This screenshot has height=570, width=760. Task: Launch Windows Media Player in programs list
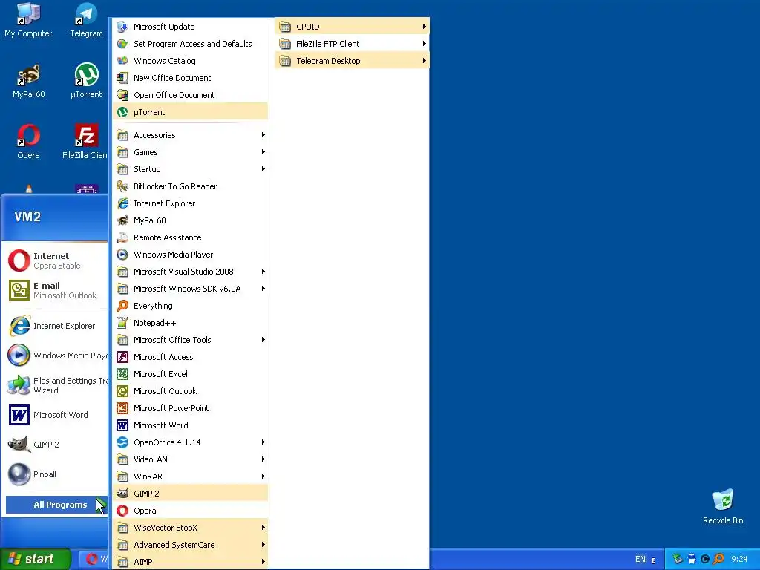190,255
